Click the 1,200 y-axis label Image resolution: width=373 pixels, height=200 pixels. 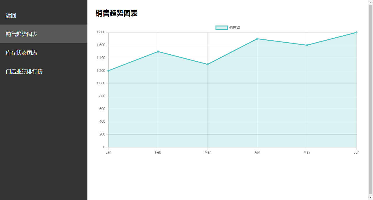(x=101, y=71)
